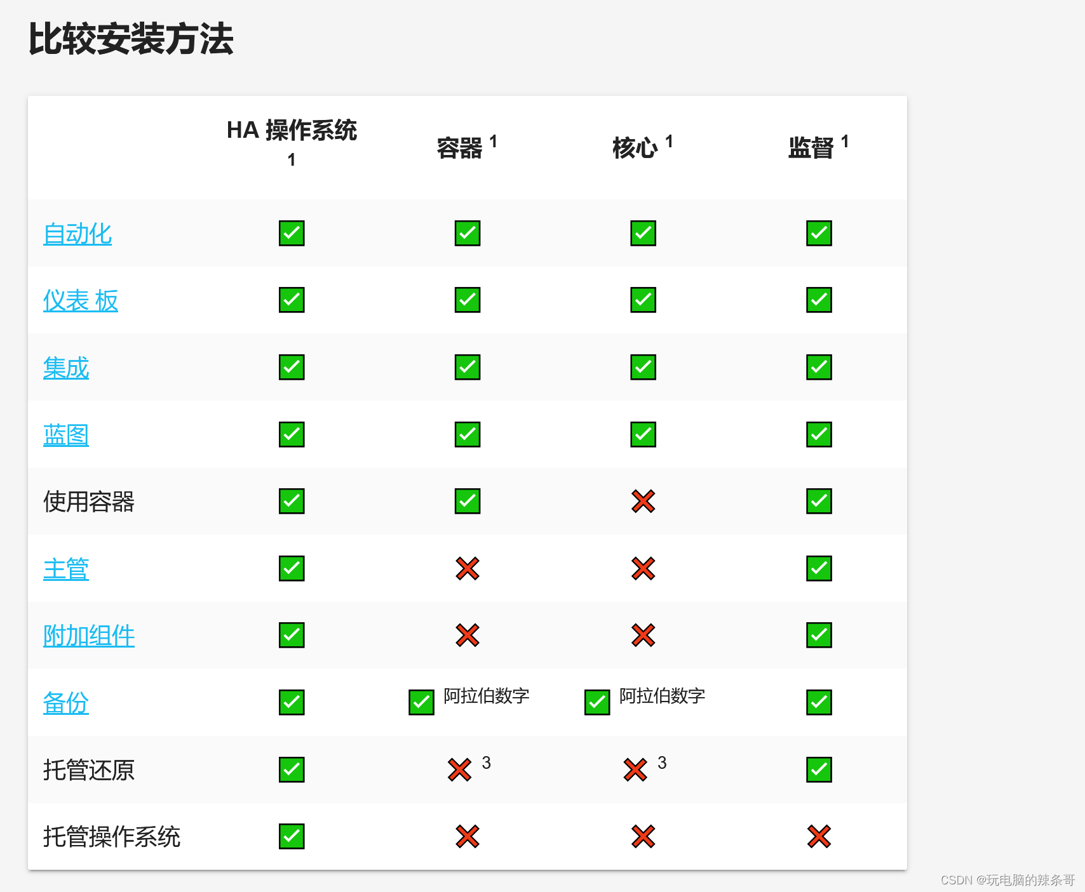Viewport: 1085px width, 892px height.
Task: Follow the 主管 link
Action: pyautogui.click(x=66, y=569)
